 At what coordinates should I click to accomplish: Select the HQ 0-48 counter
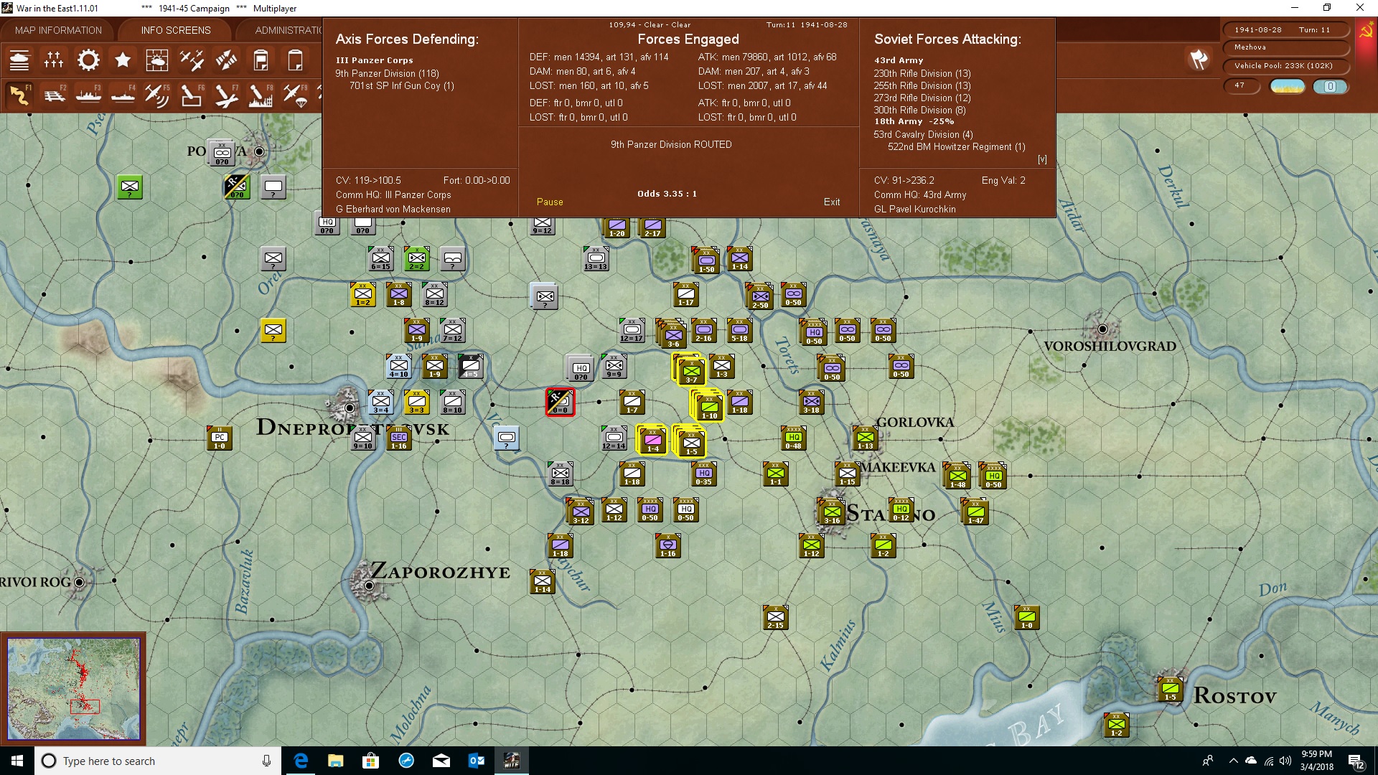(793, 438)
